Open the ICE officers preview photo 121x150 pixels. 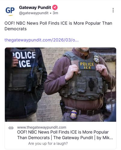point(60,85)
